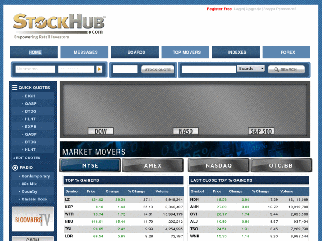Click LZ symbol in Top Gainers

click(67, 199)
